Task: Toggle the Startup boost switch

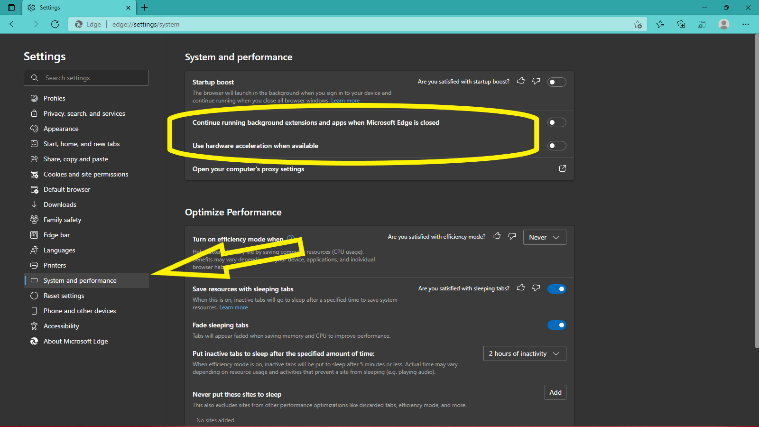Action: (x=556, y=82)
